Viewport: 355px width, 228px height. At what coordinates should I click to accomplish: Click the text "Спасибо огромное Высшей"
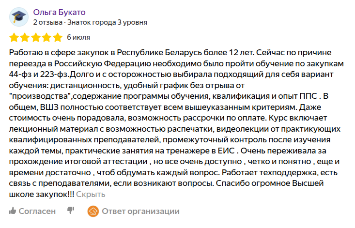tap(266, 184)
